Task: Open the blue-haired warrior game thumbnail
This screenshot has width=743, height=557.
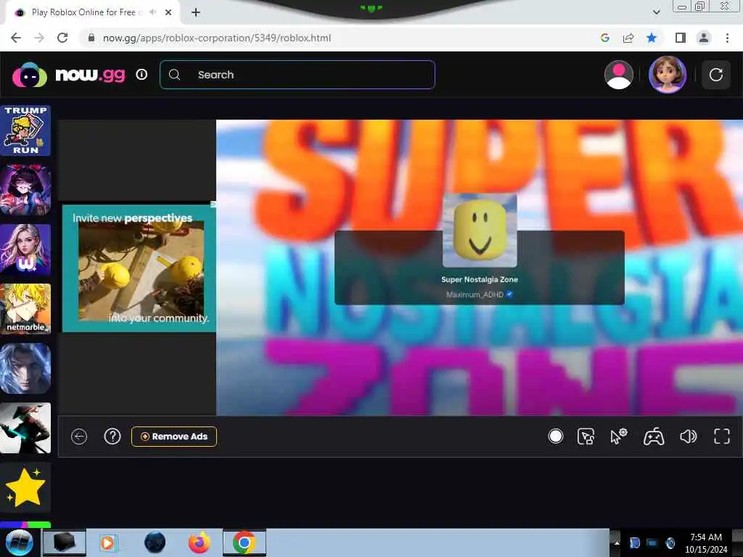Action: 25,368
